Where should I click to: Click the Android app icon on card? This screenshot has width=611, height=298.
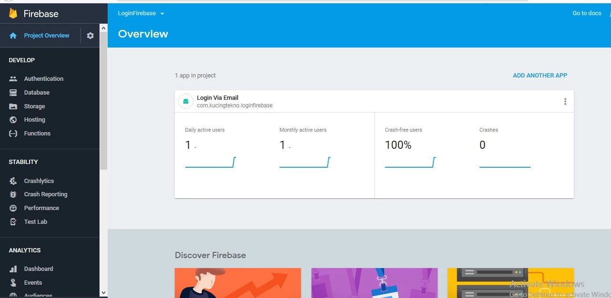pos(186,101)
